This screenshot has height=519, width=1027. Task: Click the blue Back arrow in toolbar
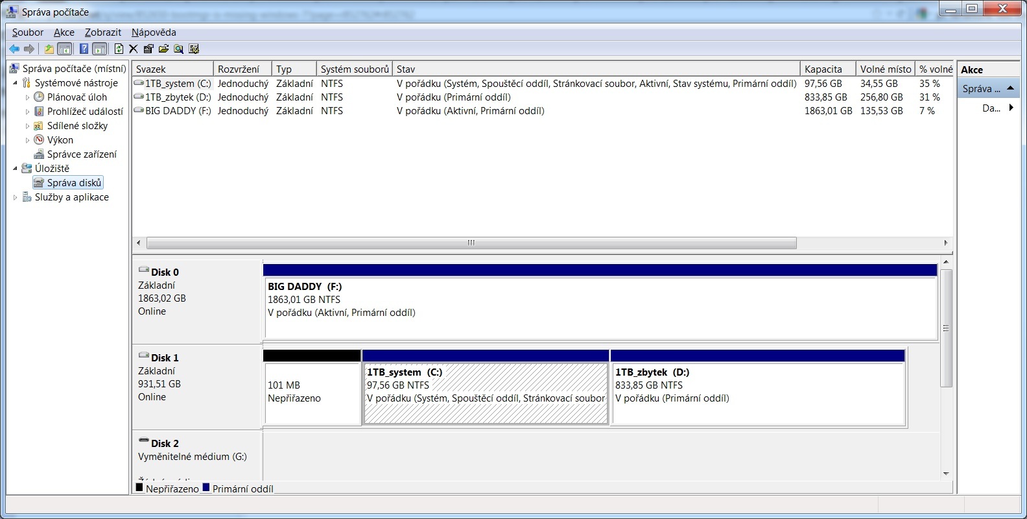point(14,49)
